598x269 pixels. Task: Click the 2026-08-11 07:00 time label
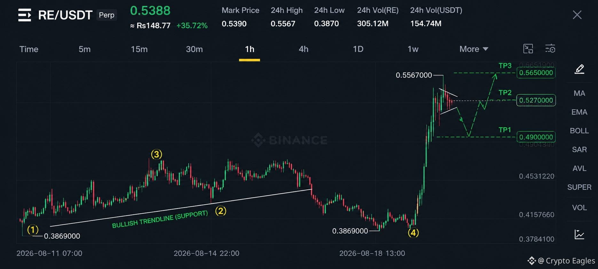(x=49, y=253)
